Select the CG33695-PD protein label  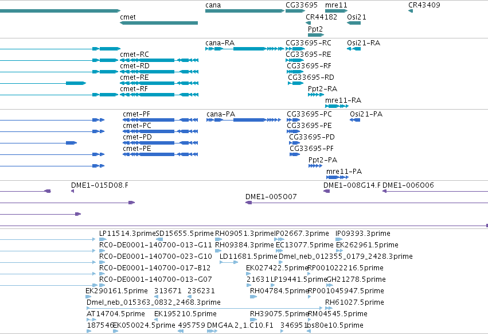[x=312, y=137]
